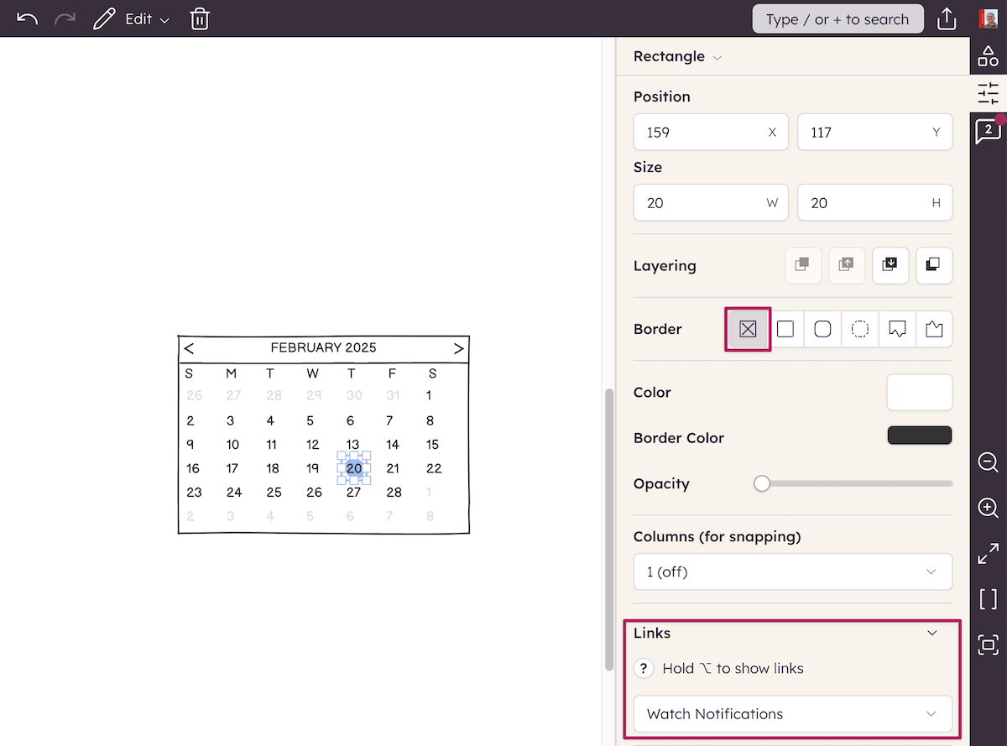Click the full screen arrows icon

pyautogui.click(x=989, y=554)
